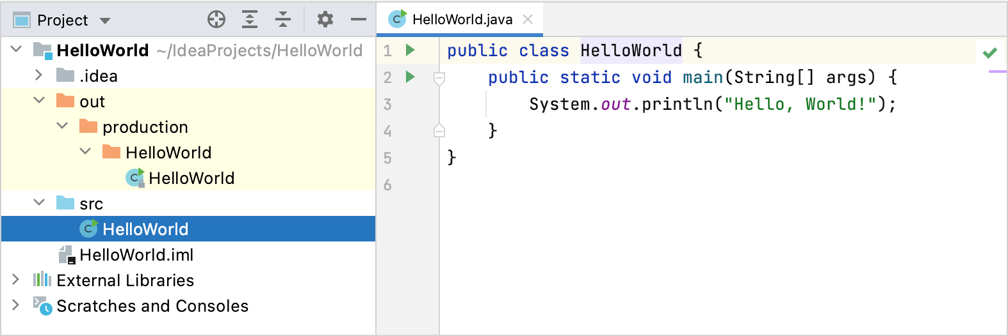The width and height of the screenshot is (1008, 336).
Task: Select the .idea folder row
Action: tap(188, 76)
